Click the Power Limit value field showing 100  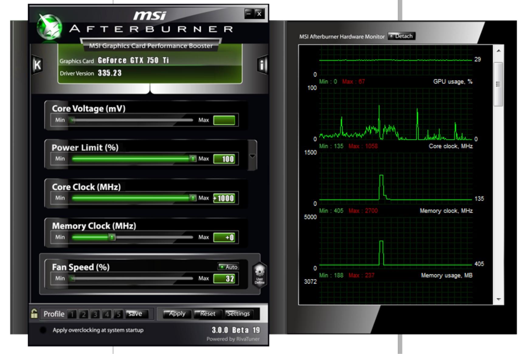click(x=224, y=159)
